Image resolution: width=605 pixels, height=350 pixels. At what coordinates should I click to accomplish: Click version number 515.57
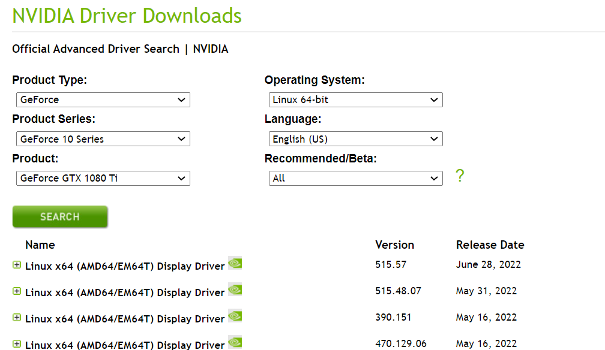click(x=391, y=264)
